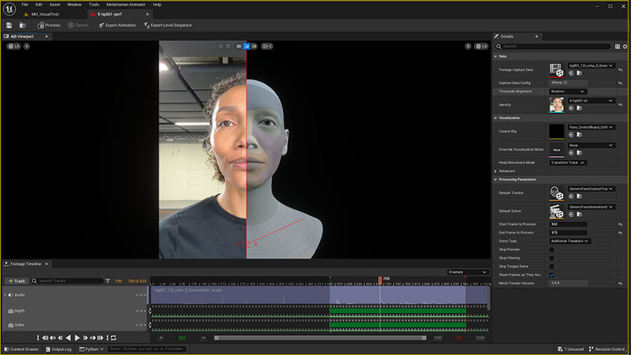Open Timecode Alignment Relative dropdown

(x=567, y=92)
